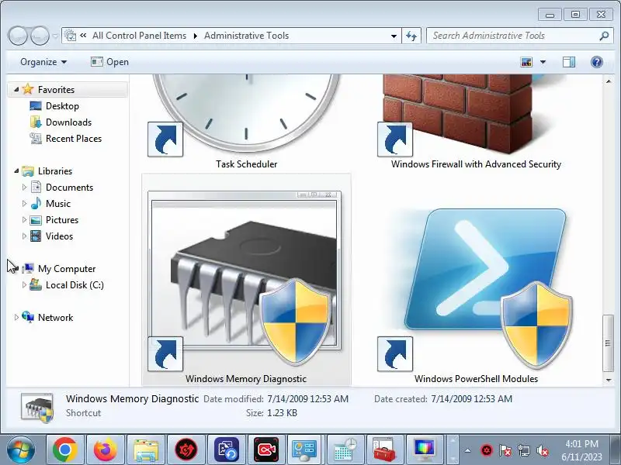Image resolution: width=621 pixels, height=465 pixels.
Task: Open recent pages dropdown beside navigation arrows
Action: 55,36
